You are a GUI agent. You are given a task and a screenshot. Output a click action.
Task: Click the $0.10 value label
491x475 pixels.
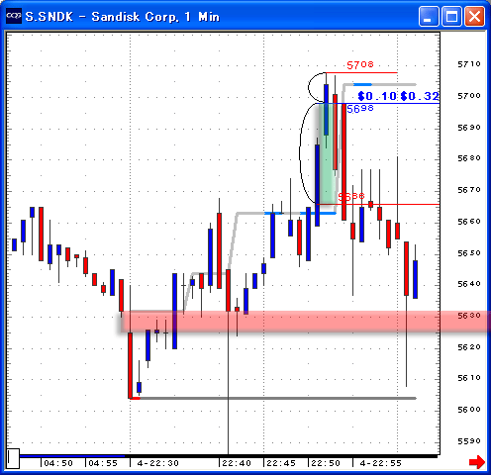coord(377,96)
